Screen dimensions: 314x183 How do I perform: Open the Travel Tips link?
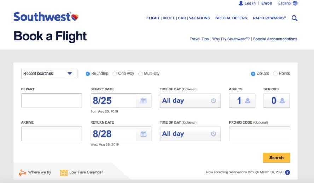pos(199,39)
